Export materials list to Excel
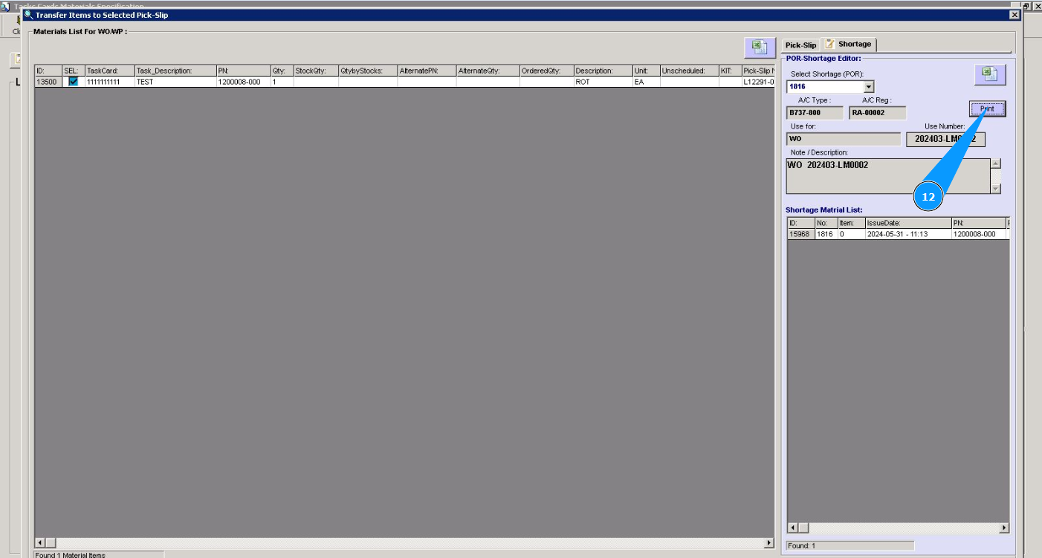Viewport: 1042px width, 558px height. [760, 48]
